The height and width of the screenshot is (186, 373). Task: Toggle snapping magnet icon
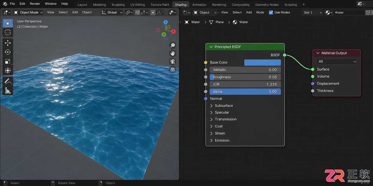tap(138, 12)
